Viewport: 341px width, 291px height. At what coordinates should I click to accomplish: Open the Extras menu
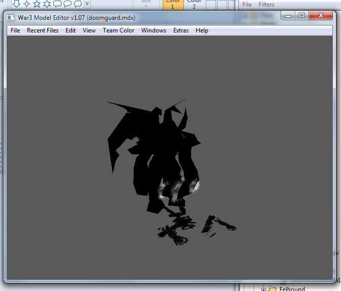coord(181,30)
